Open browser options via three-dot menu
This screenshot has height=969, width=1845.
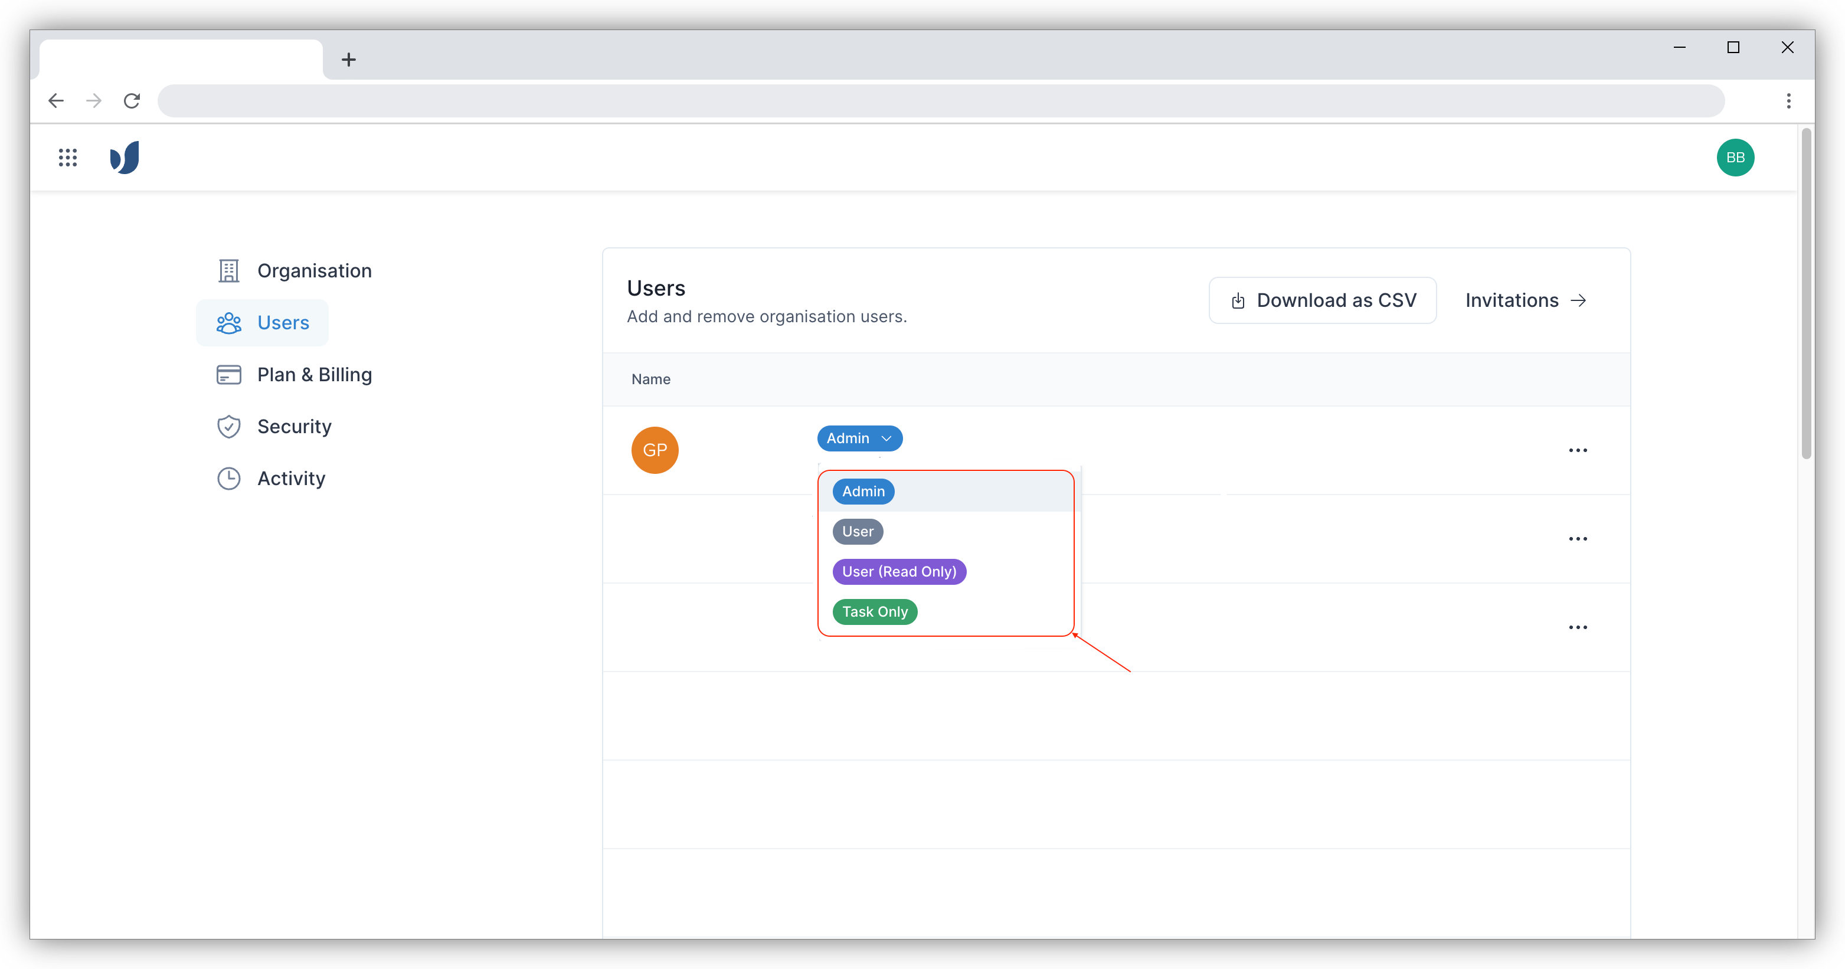click(x=1788, y=101)
